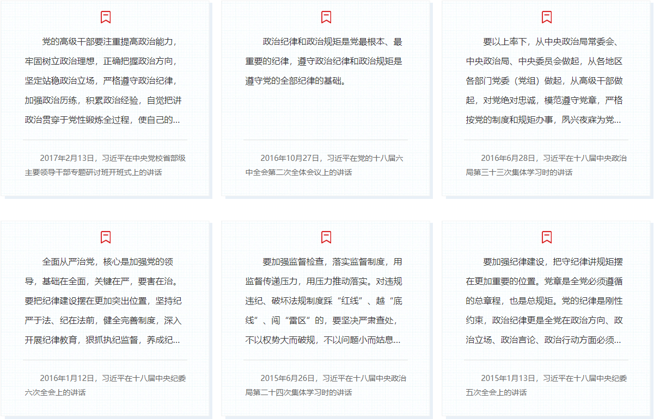Image resolution: width=654 pixels, height=419 pixels.
Task: Click bookmark icon above 要加强纪律建设 quote
Action: click(547, 237)
